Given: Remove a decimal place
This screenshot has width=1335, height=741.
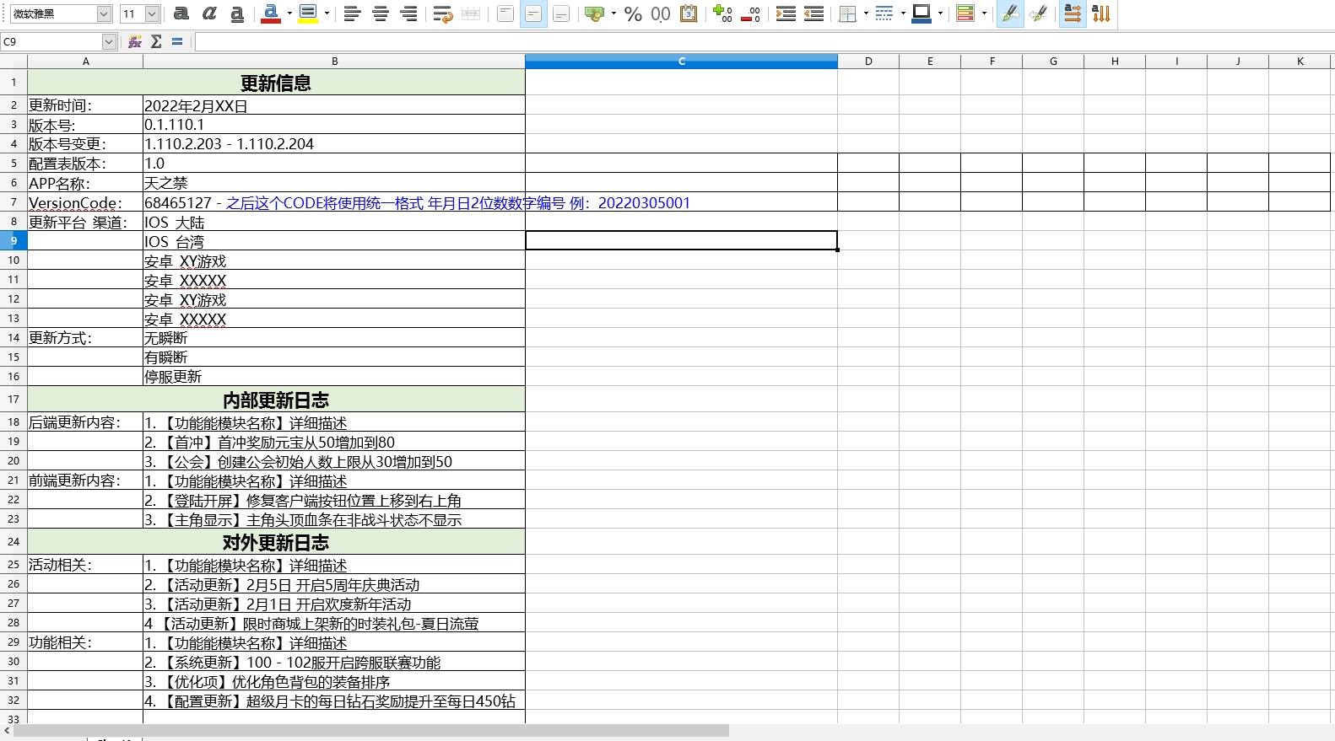Looking at the screenshot, I should pos(750,13).
